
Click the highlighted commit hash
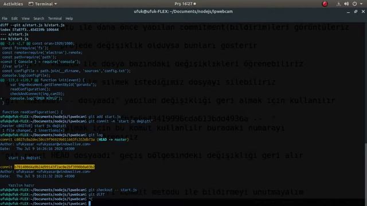[54, 167]
